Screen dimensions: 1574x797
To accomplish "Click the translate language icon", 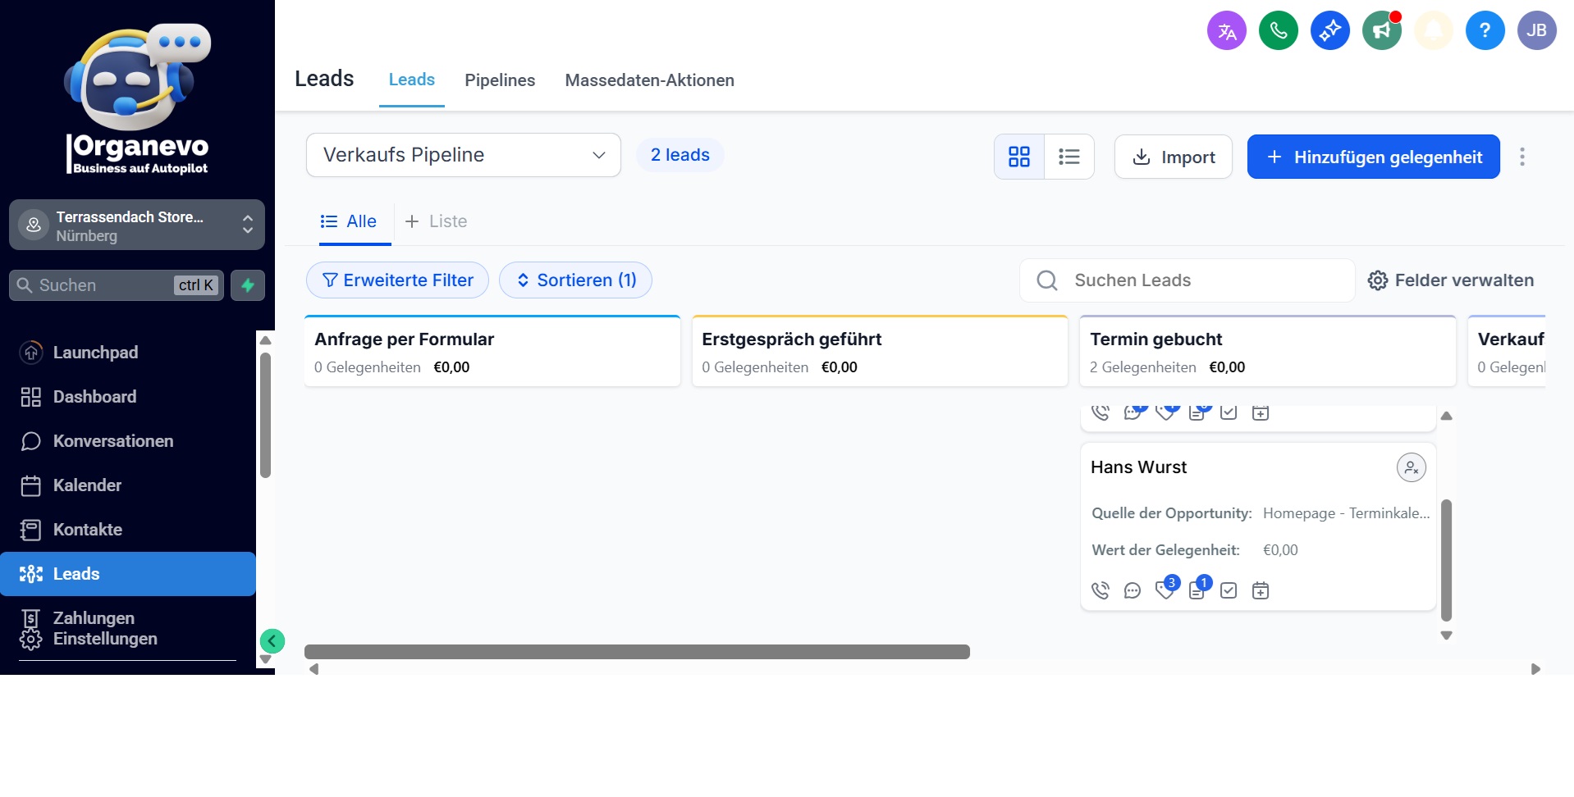I will (1226, 31).
